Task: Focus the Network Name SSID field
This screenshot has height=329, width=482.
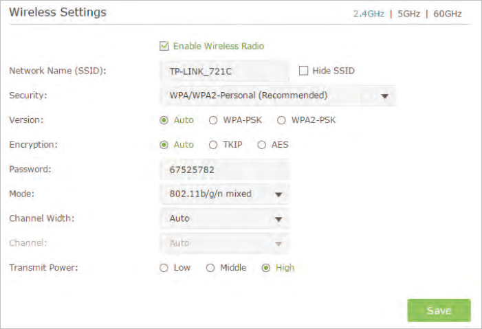Action: tap(225, 71)
